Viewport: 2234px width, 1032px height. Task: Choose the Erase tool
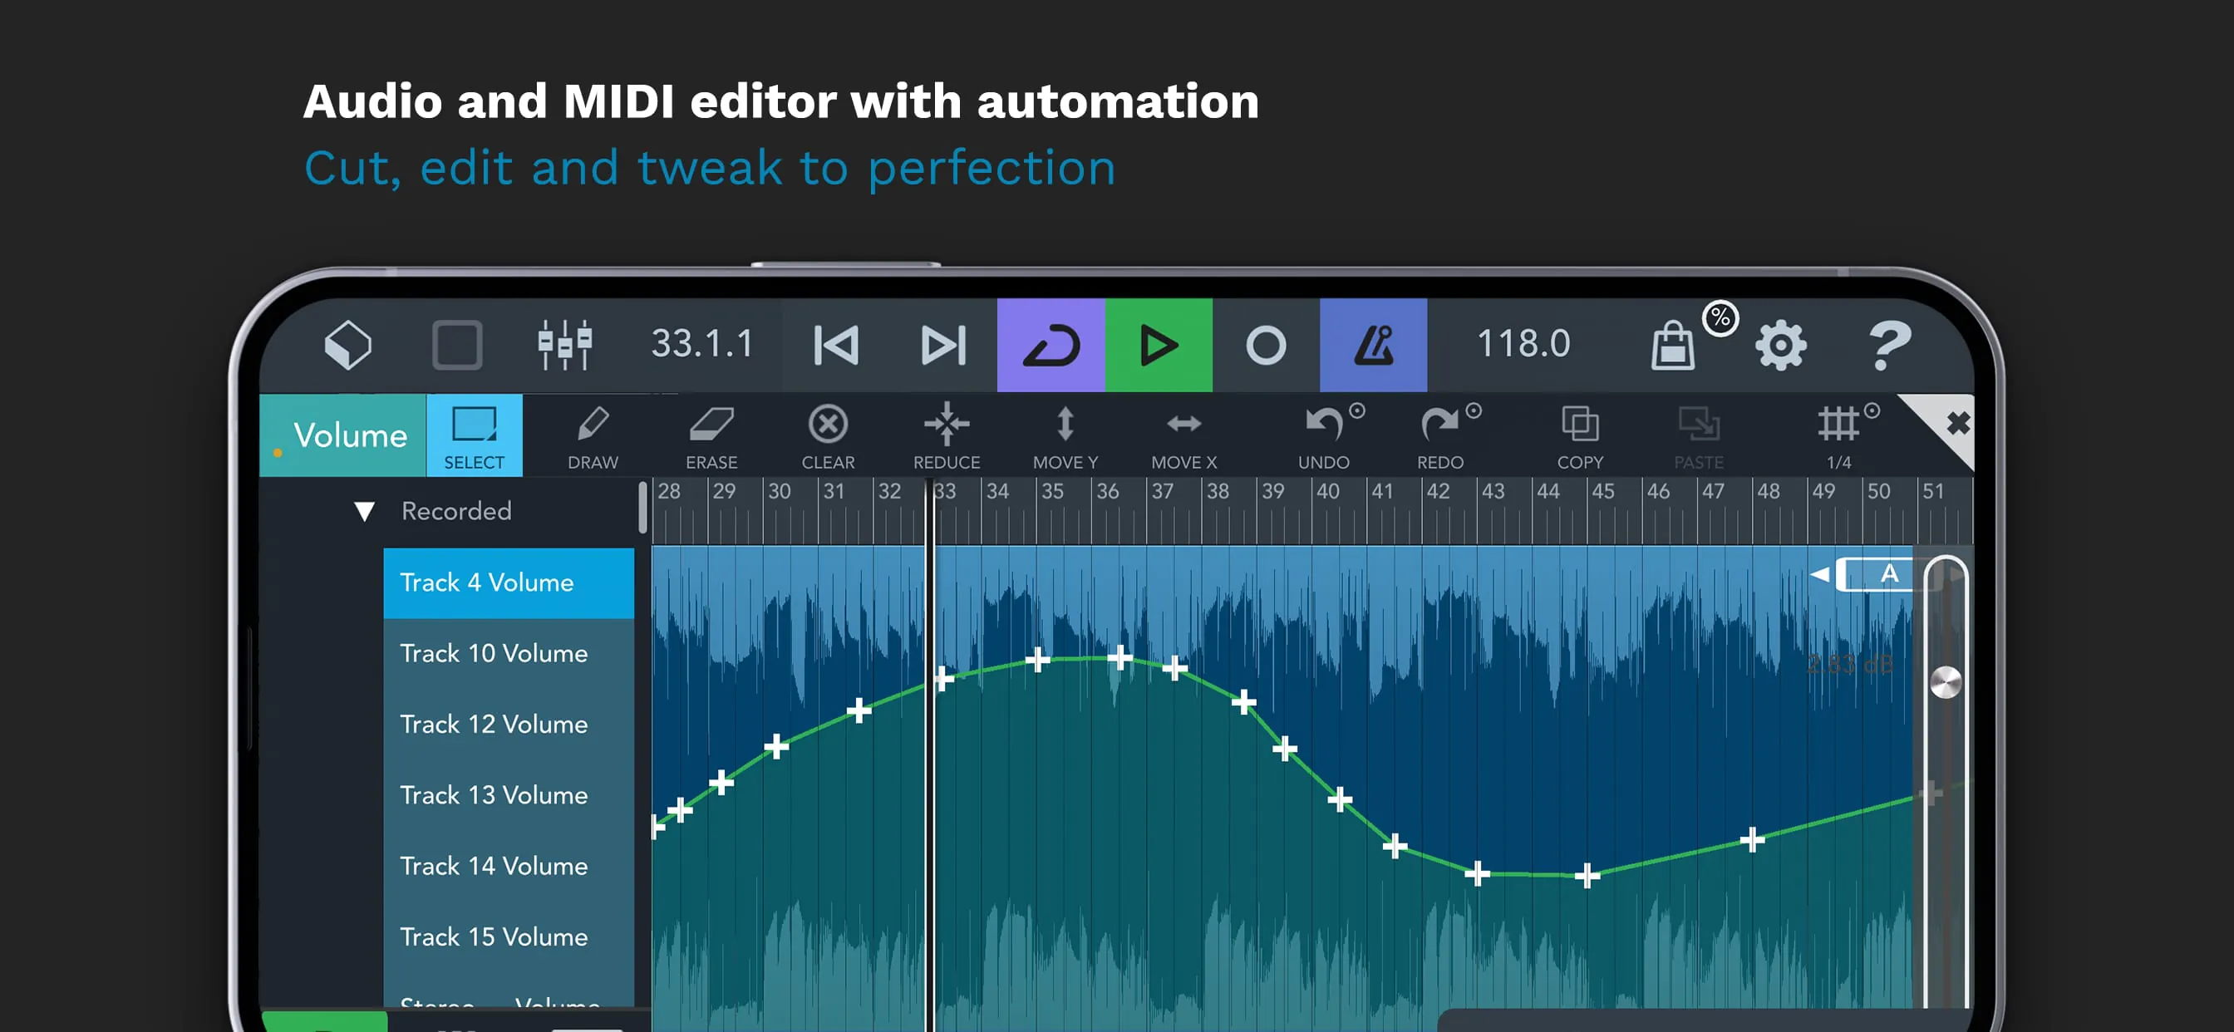pyautogui.click(x=711, y=435)
